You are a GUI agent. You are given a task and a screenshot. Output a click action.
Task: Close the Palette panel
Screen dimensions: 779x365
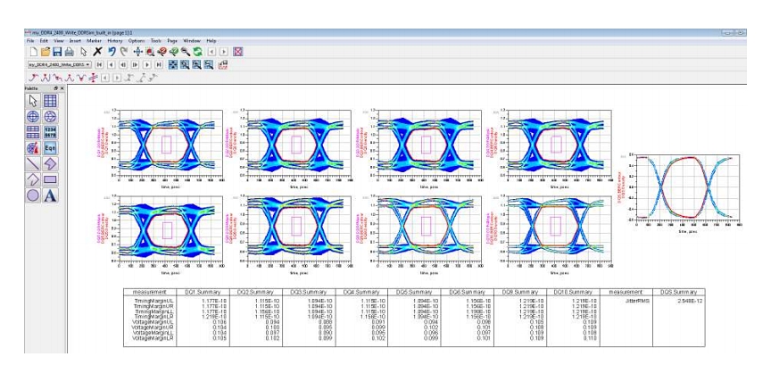pyautogui.click(x=62, y=87)
